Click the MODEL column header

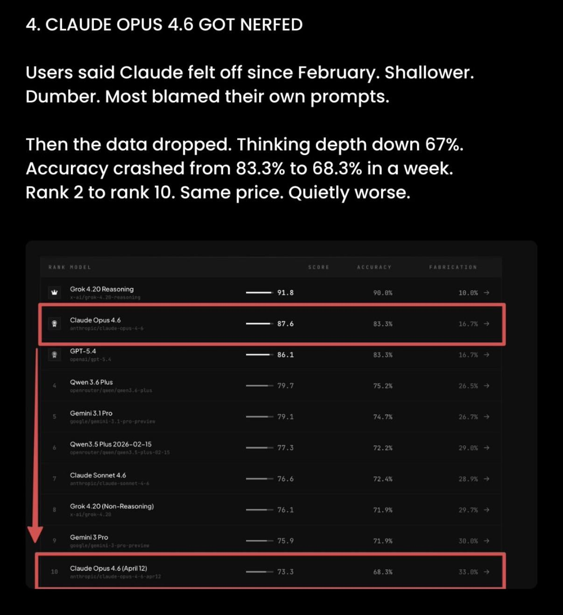[x=80, y=267]
